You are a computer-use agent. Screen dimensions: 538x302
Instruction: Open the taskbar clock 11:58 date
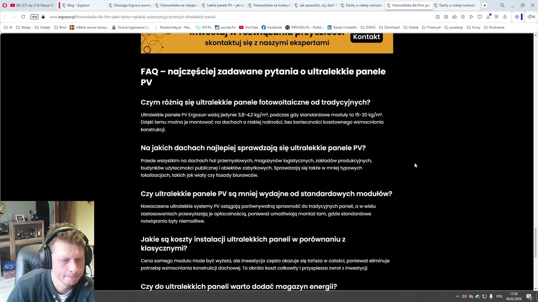point(514,297)
